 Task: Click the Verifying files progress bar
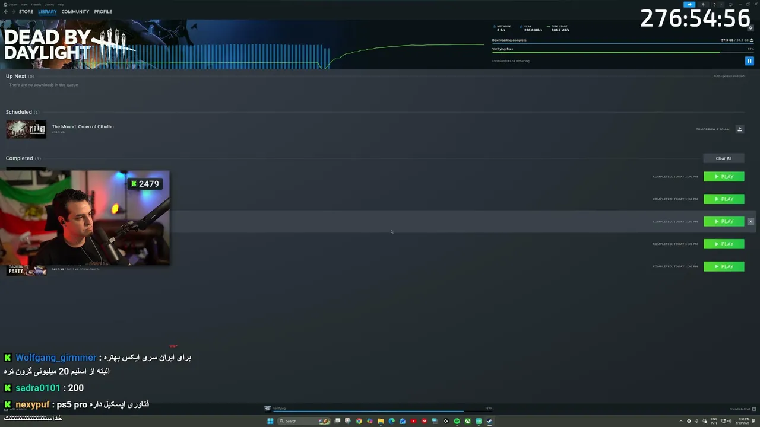pos(623,52)
